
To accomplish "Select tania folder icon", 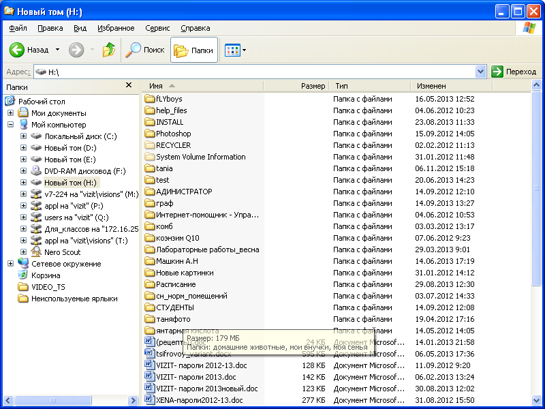I will [149, 168].
